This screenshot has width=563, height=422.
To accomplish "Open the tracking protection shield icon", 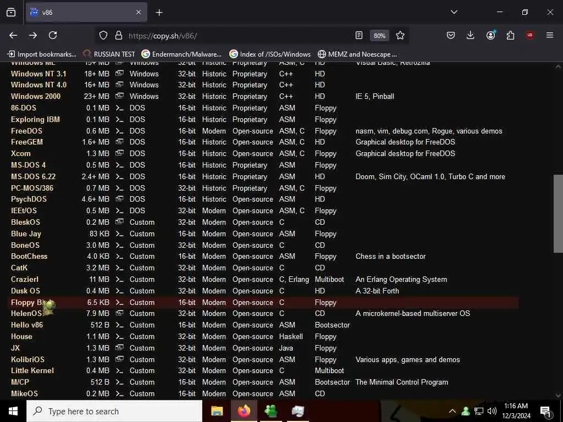I will click(103, 35).
